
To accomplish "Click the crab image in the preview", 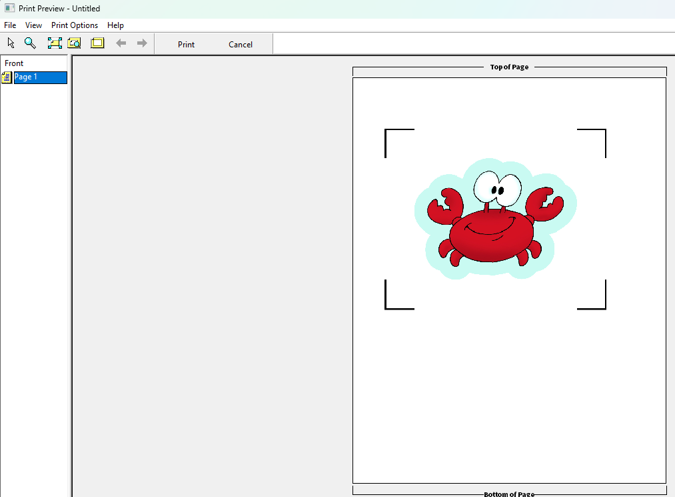I will pyautogui.click(x=495, y=219).
